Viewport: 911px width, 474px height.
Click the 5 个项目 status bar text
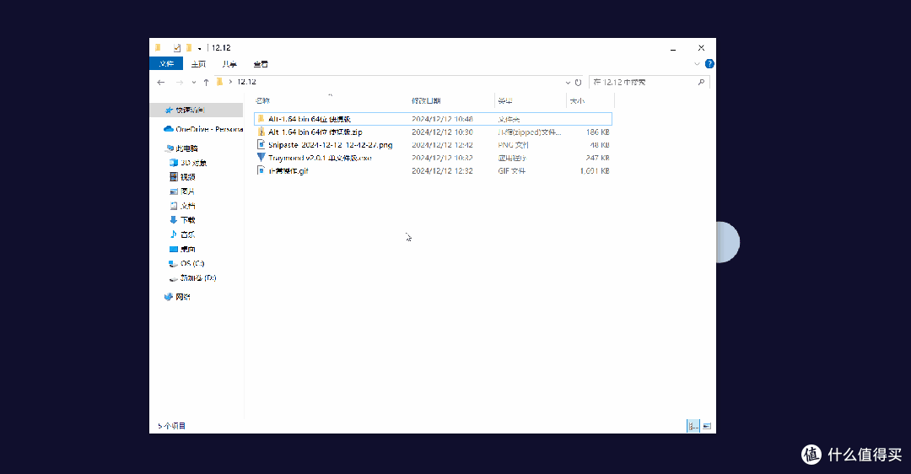[x=171, y=426]
